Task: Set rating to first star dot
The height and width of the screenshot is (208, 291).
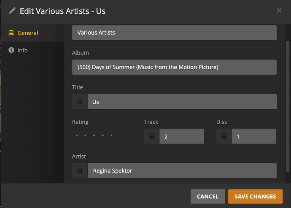Action: point(76,136)
